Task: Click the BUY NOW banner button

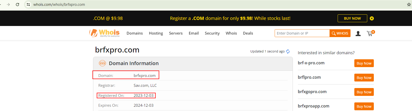Action: click(x=352, y=18)
